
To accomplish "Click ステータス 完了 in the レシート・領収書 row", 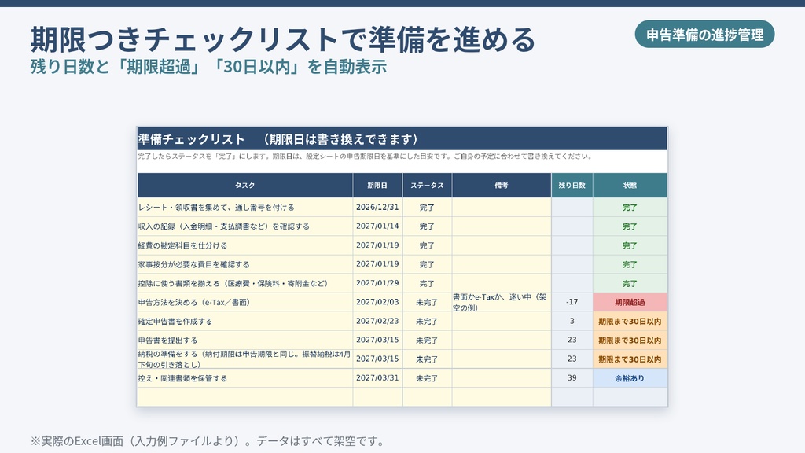I will [x=427, y=208].
